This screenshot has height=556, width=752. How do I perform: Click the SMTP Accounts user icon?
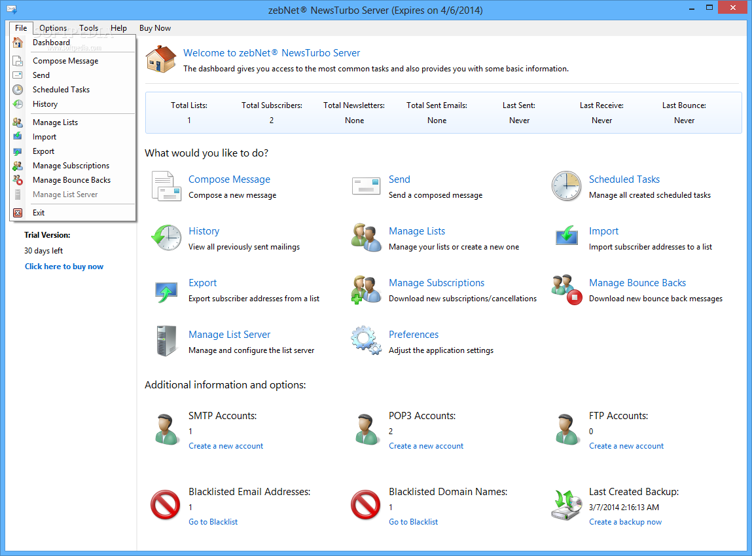(x=166, y=430)
